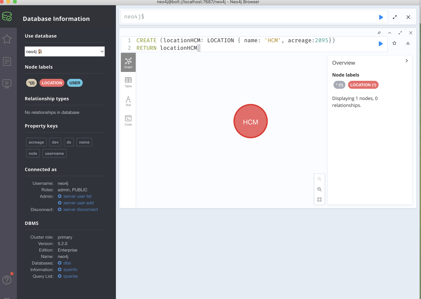Viewport: 421px width, 299px height.
Task: Run the :server user list command
Action: [x=75, y=196]
